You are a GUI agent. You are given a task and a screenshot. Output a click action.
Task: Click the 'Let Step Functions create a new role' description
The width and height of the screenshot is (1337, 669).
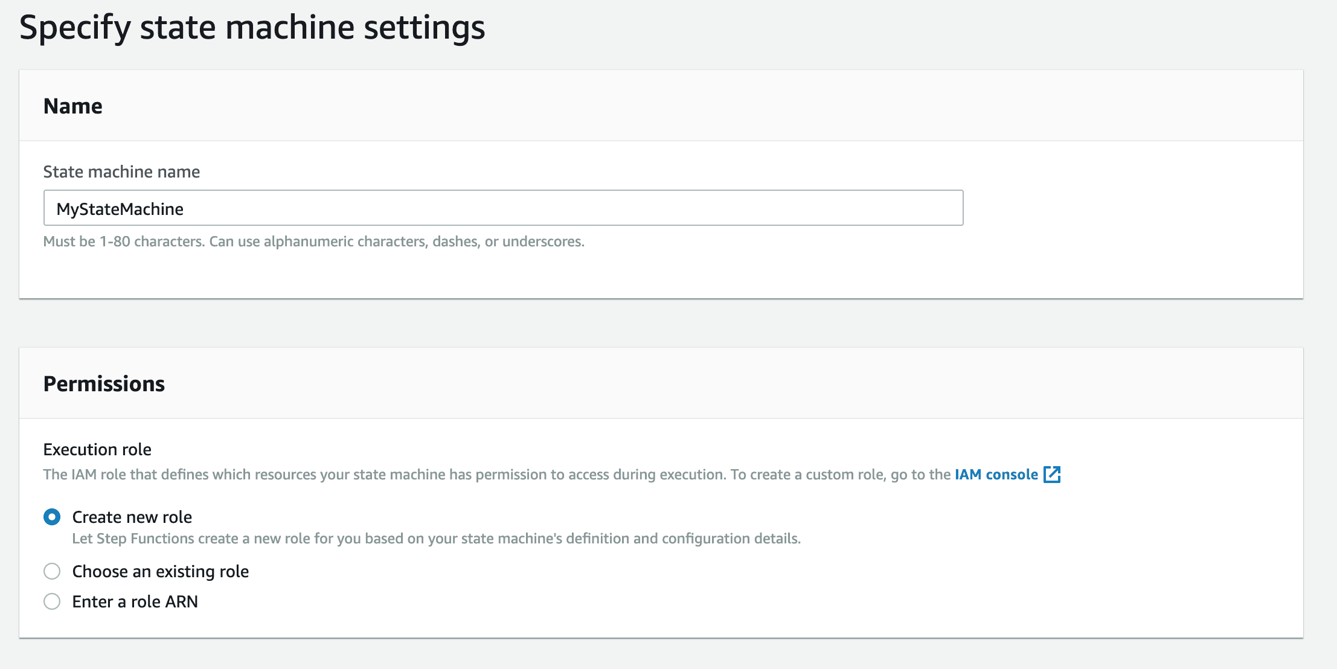[437, 539]
